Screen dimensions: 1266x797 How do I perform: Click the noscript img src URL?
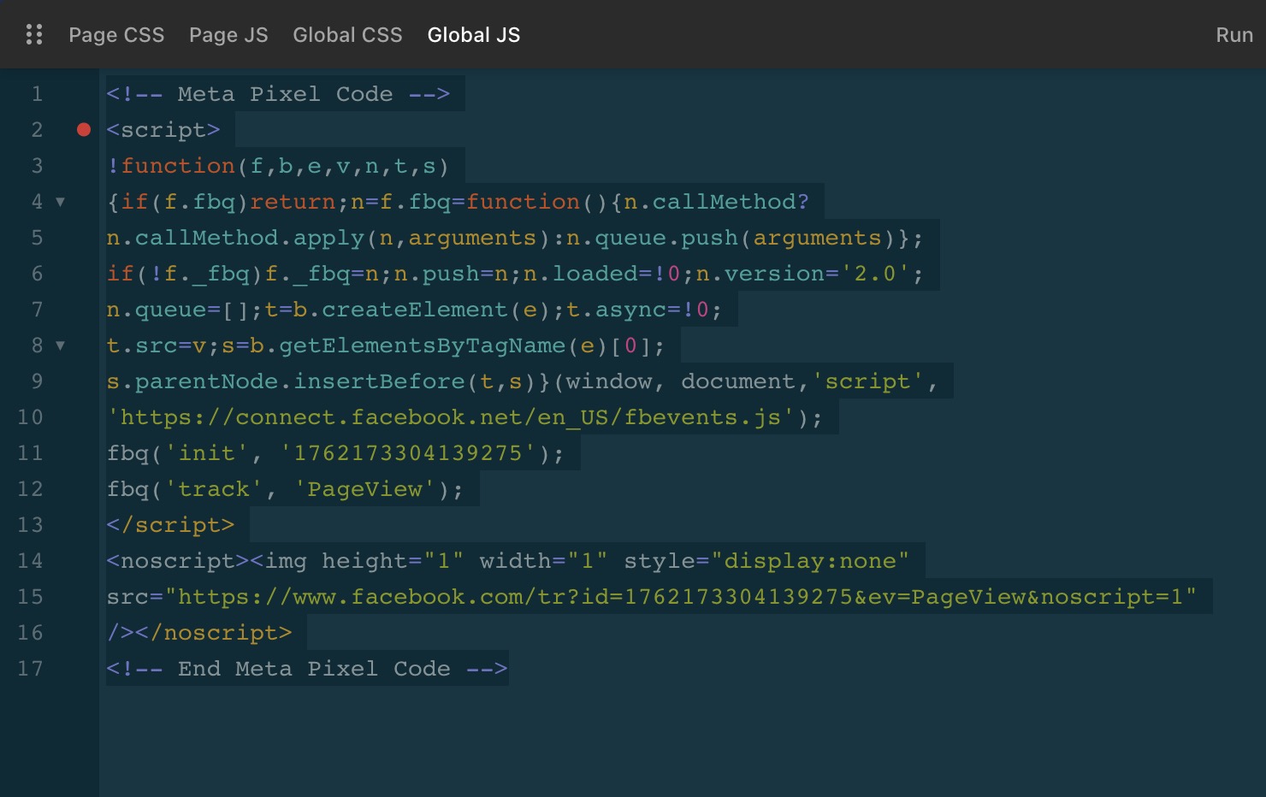[x=680, y=597]
